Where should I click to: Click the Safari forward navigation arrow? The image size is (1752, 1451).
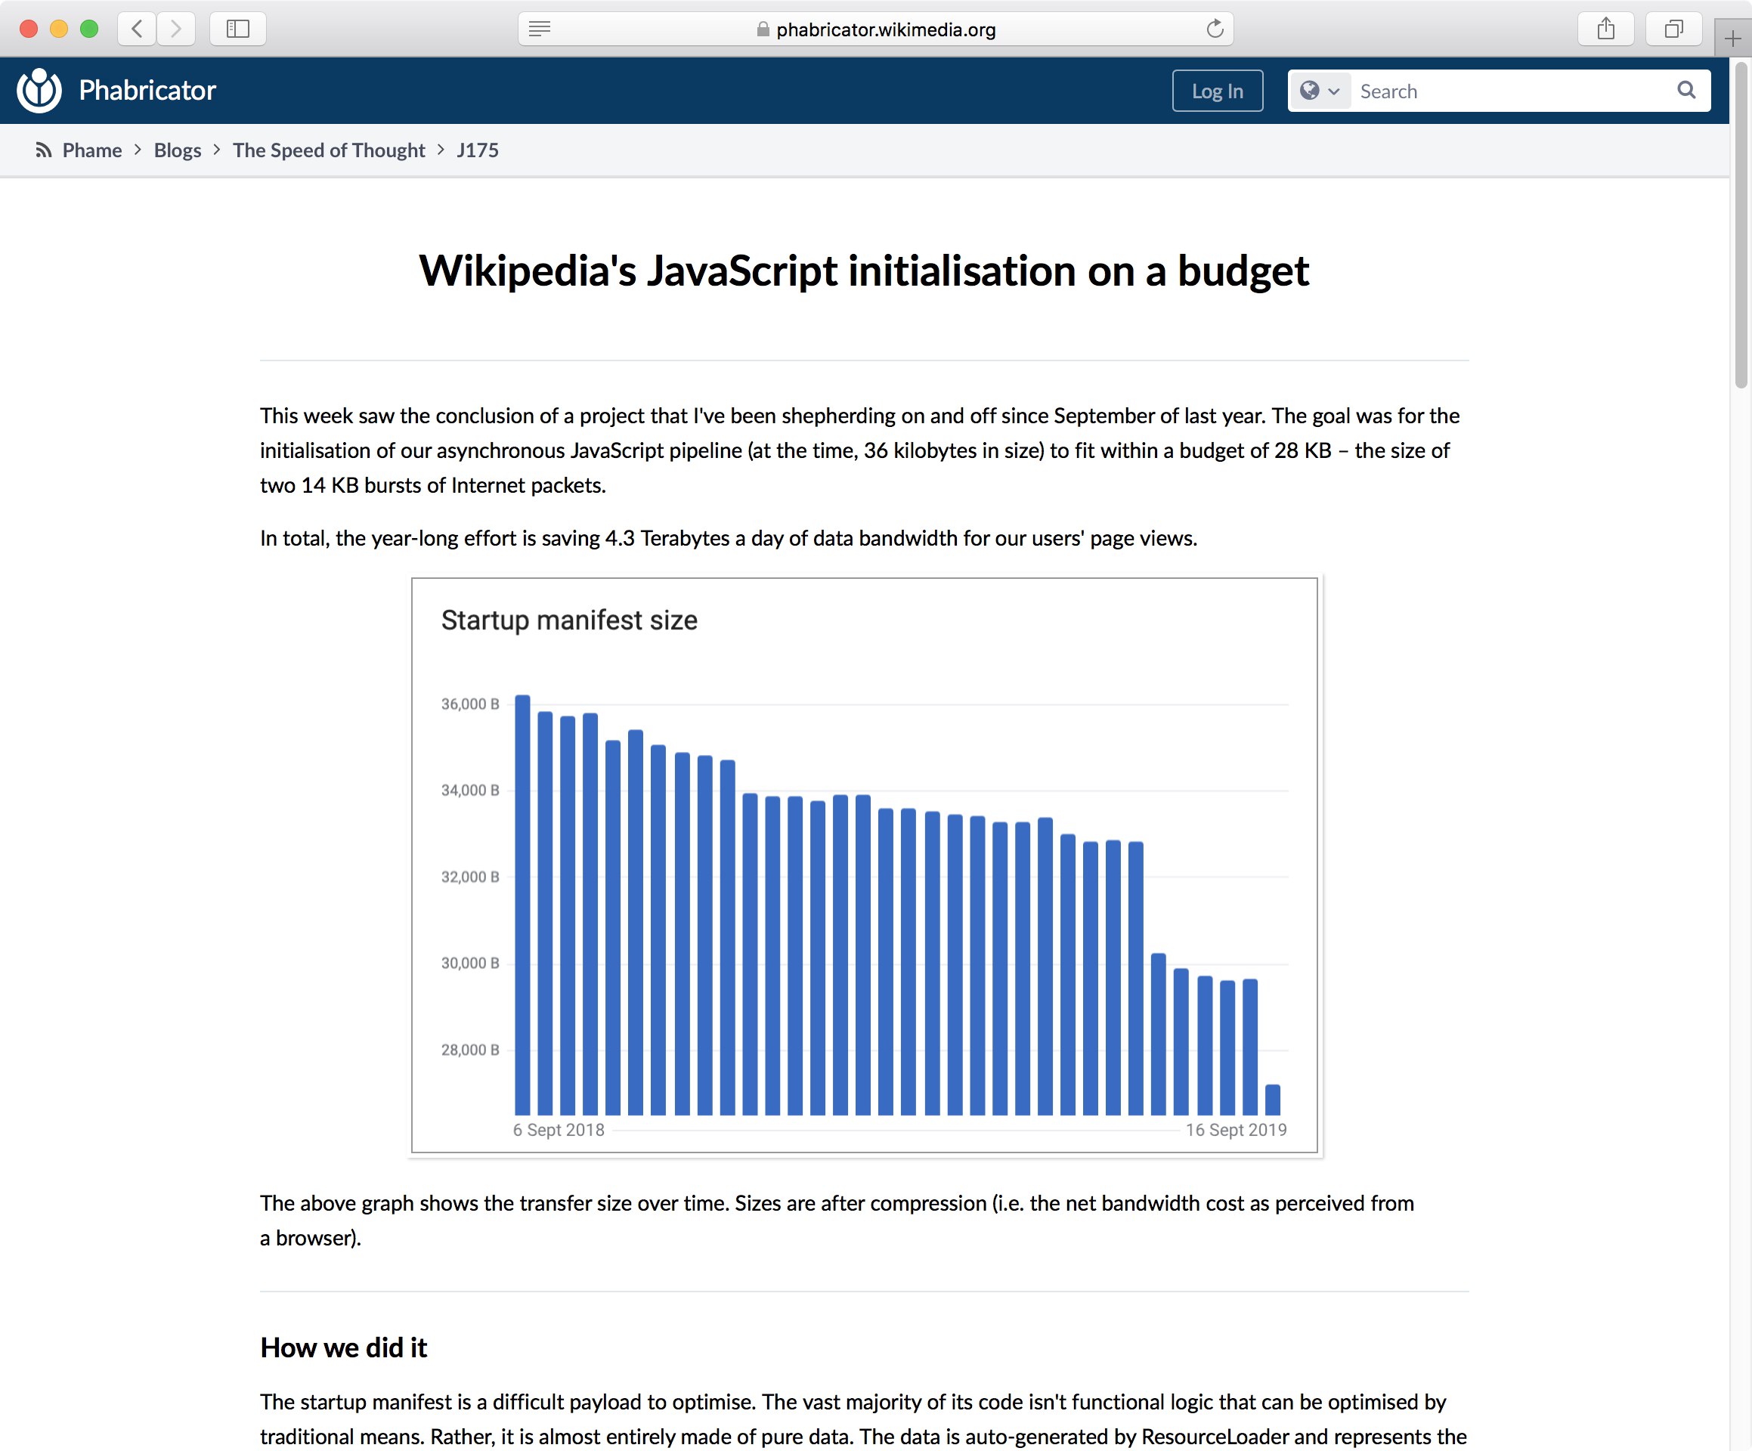point(176,29)
